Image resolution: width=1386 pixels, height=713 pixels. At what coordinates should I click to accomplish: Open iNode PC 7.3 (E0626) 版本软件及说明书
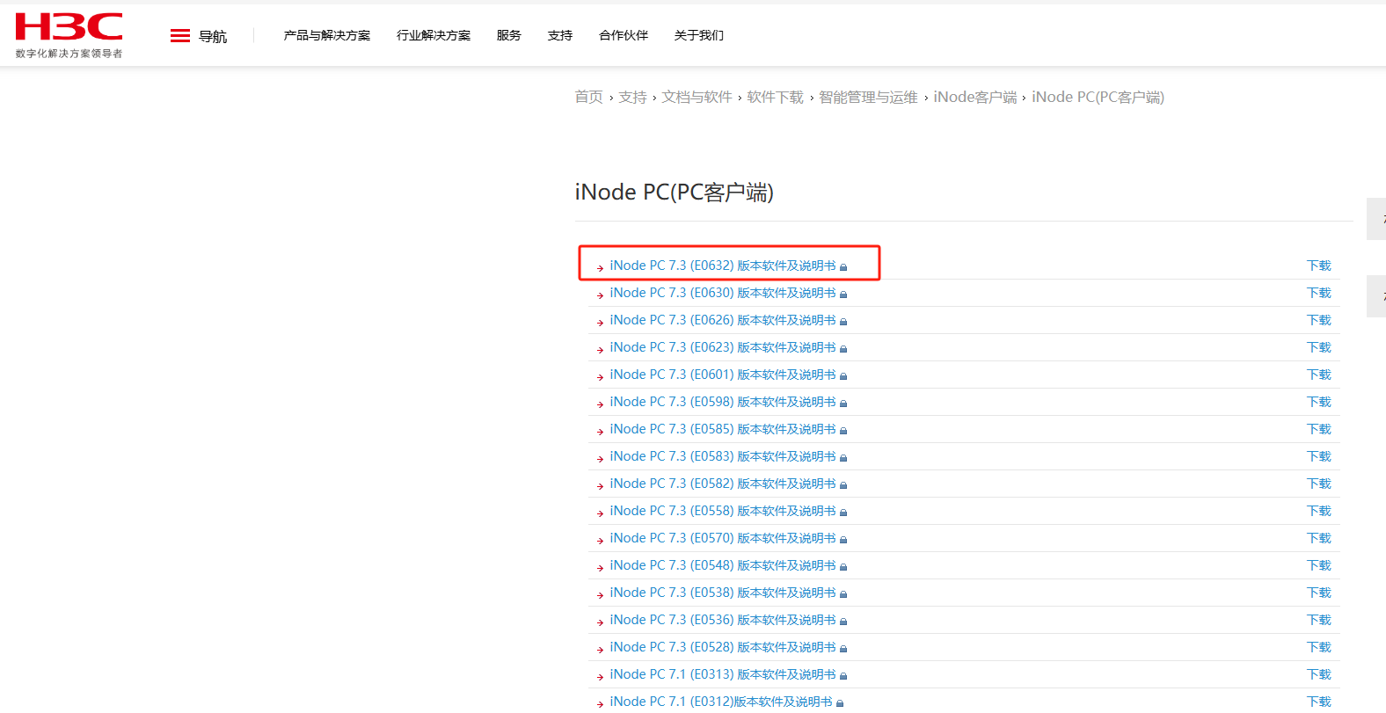(723, 320)
